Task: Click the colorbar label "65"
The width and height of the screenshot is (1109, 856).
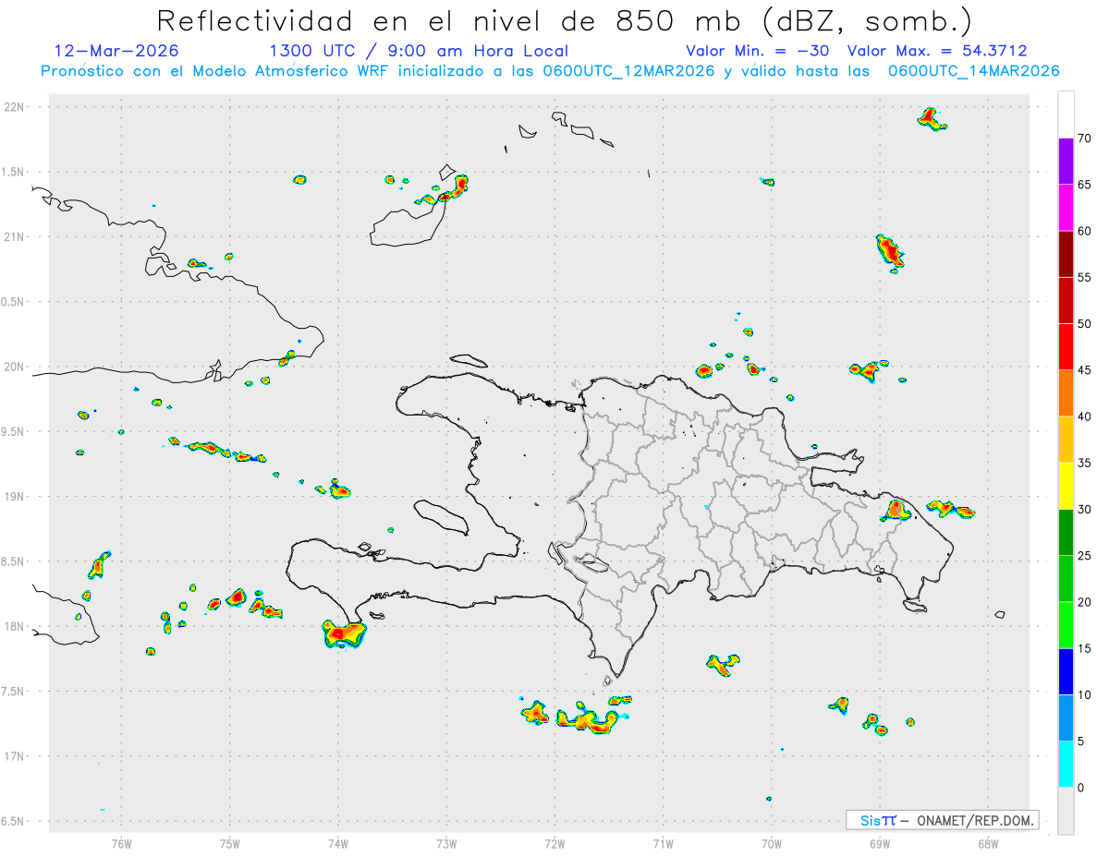Action: pyautogui.click(x=1084, y=185)
